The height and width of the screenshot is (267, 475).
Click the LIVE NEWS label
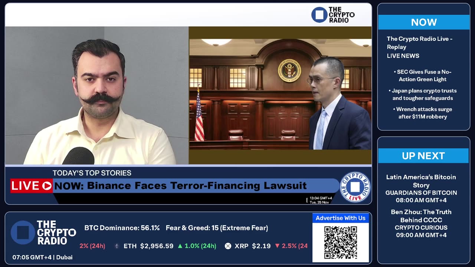pyautogui.click(x=403, y=56)
